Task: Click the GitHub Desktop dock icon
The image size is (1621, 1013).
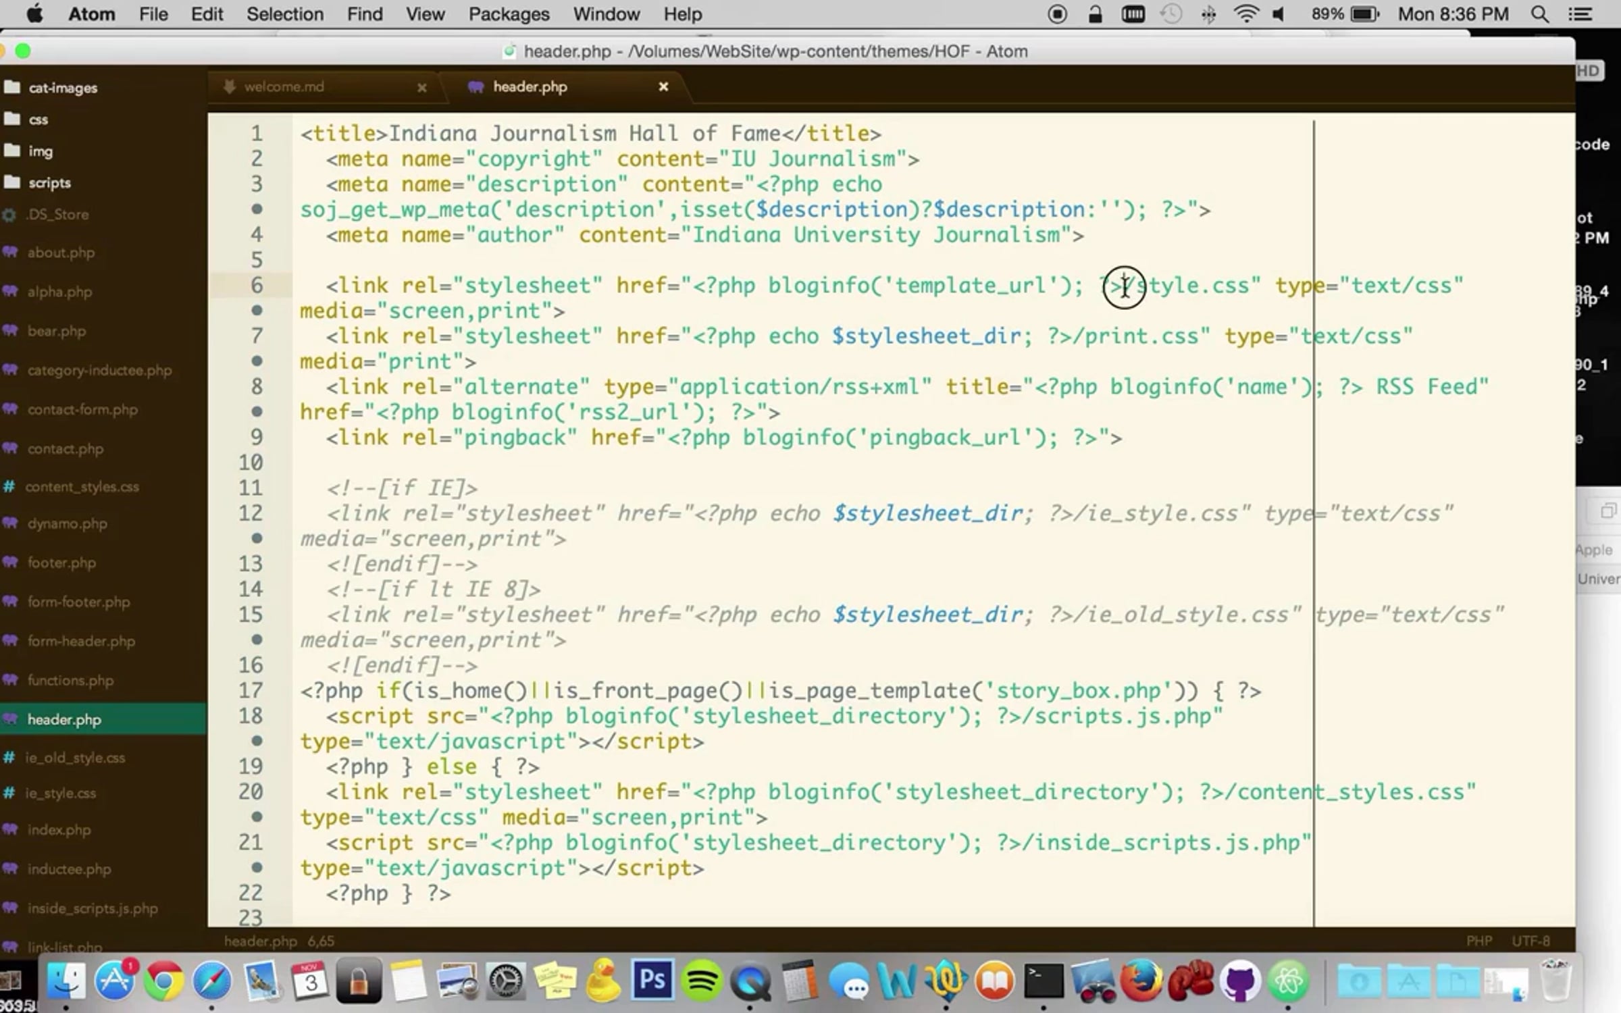Action: coord(1240,980)
